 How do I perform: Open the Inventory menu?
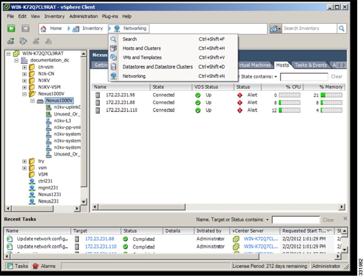[54, 16]
